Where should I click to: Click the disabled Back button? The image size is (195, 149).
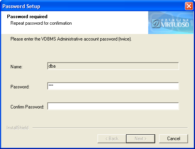112,139
